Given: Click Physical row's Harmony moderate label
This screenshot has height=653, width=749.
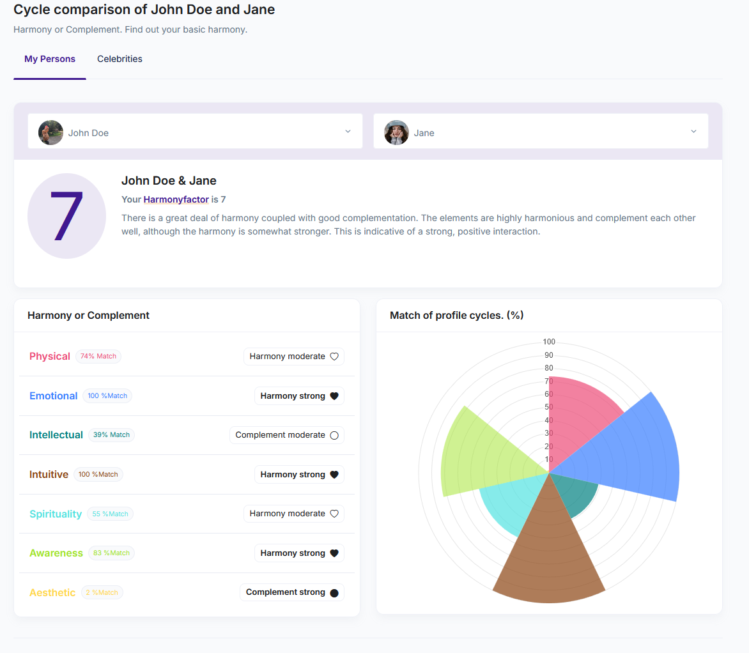Looking at the screenshot, I should coord(287,357).
